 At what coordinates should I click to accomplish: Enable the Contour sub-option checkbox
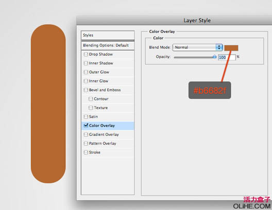pyautogui.click(x=91, y=99)
